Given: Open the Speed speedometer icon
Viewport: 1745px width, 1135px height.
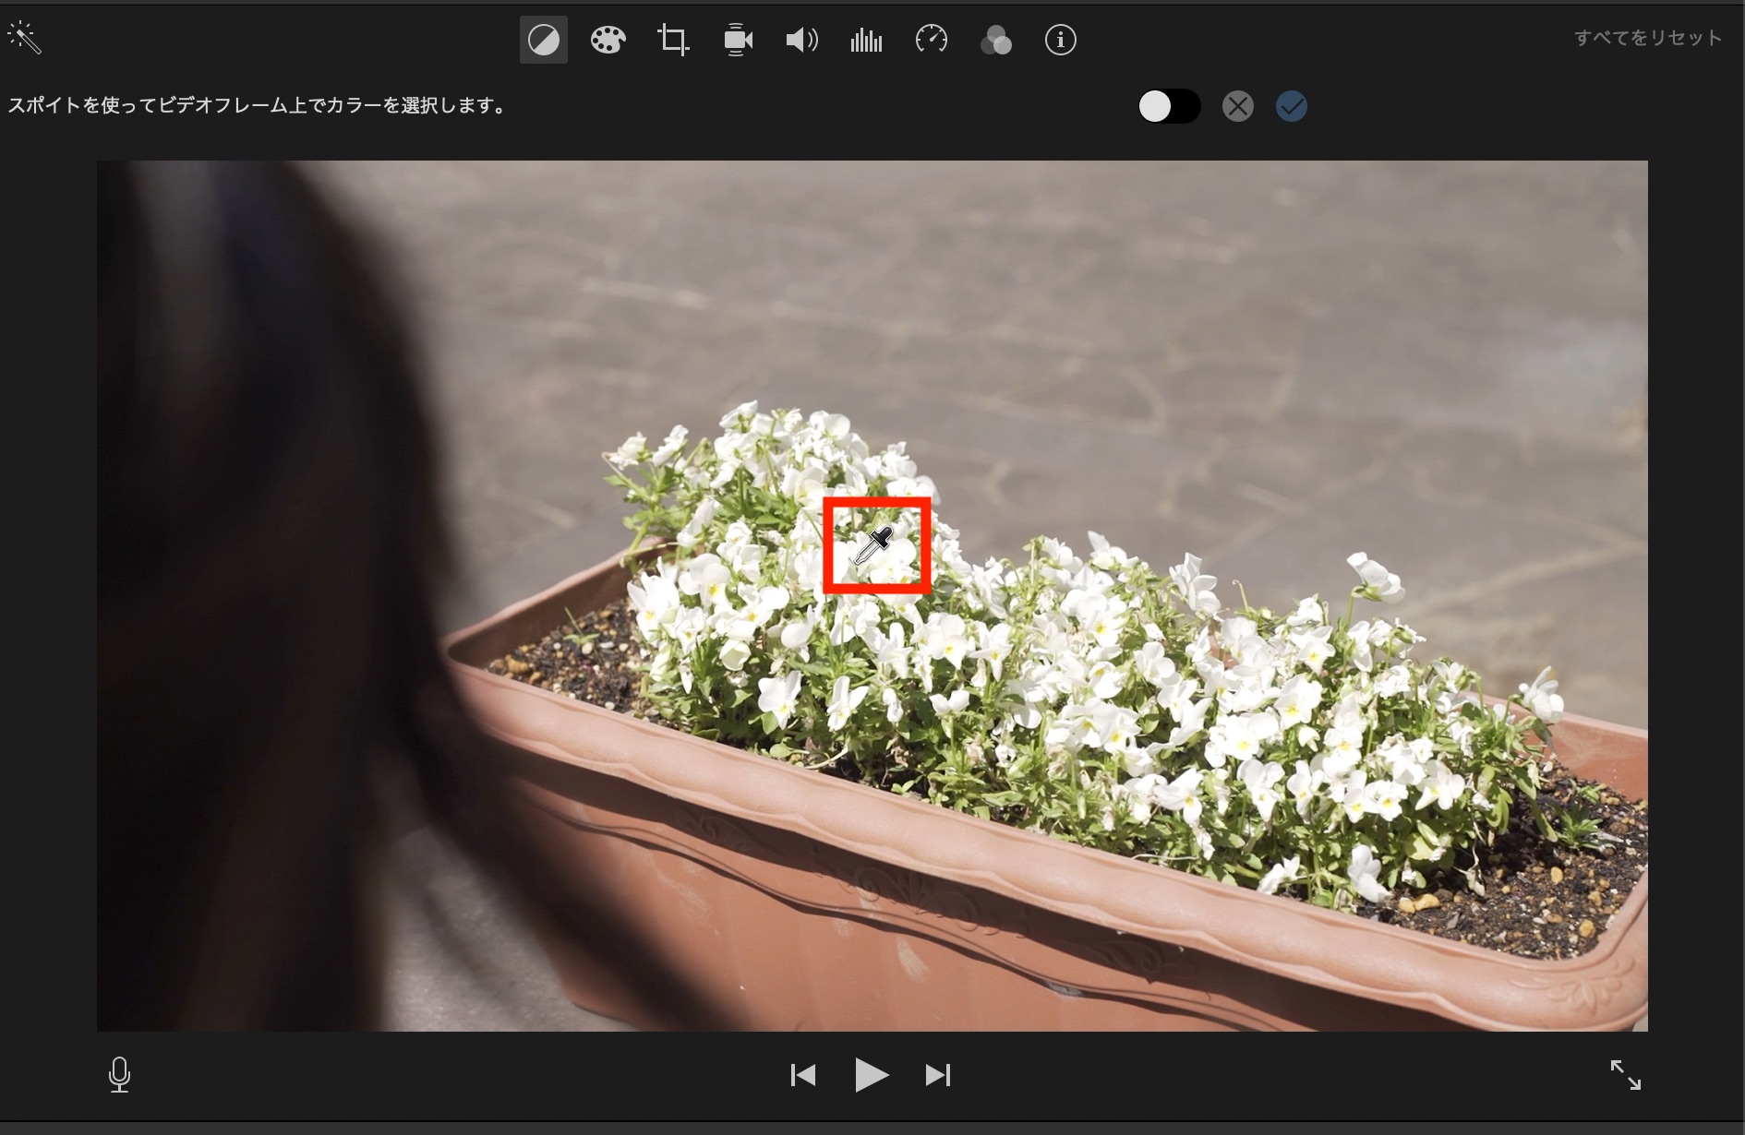Looking at the screenshot, I should click(932, 40).
